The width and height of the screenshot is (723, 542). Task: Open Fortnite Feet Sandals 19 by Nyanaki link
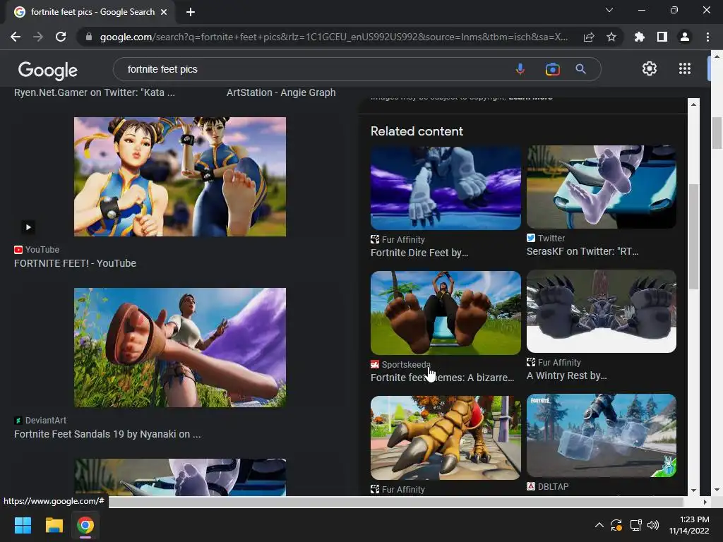pyautogui.click(x=107, y=434)
